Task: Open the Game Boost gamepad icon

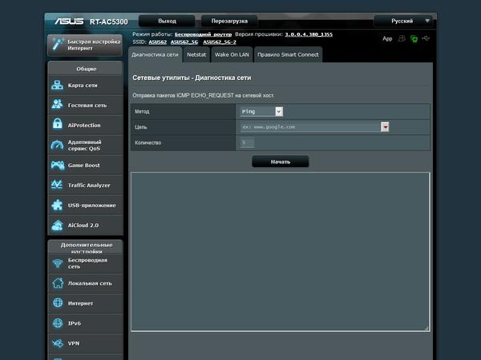Action: [58, 166]
